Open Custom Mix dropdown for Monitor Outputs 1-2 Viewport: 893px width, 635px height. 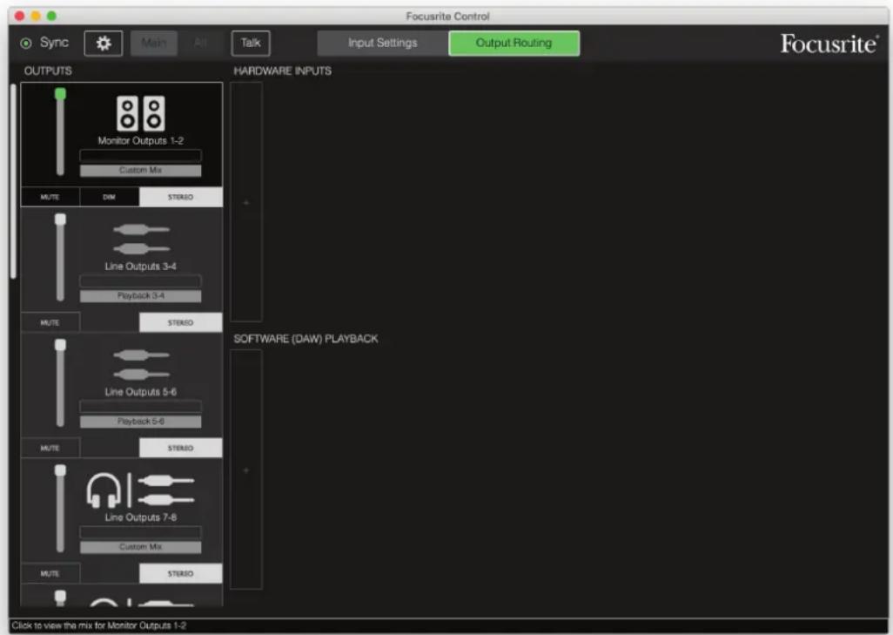pos(141,171)
